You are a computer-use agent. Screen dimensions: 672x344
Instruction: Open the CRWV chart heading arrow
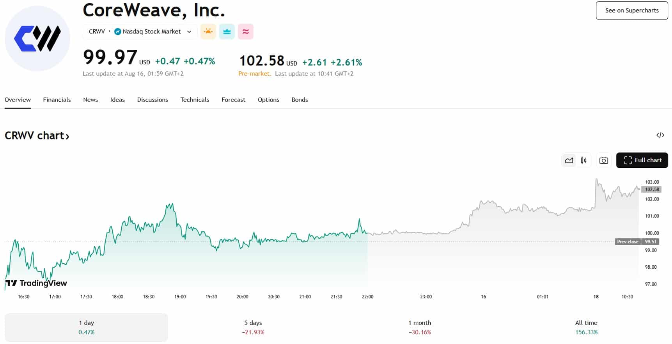[67, 136]
